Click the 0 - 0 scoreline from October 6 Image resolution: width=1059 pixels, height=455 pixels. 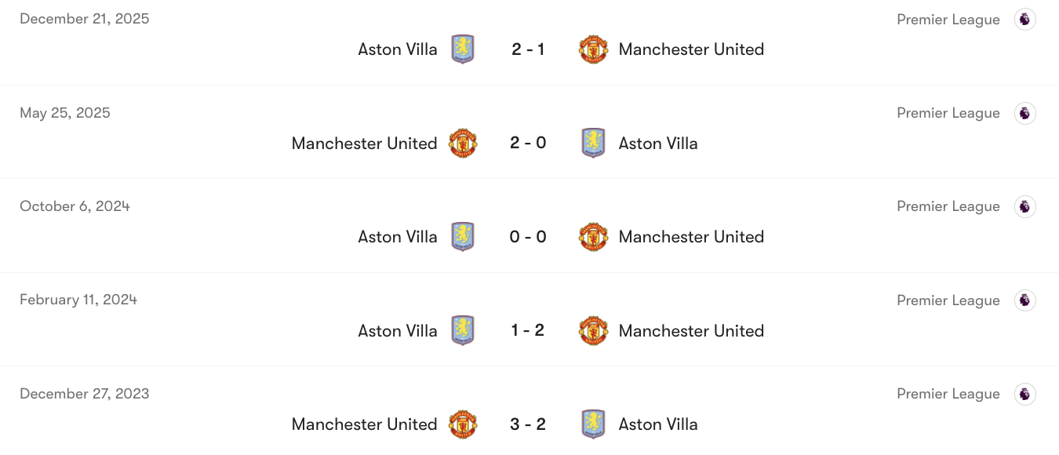tap(528, 236)
